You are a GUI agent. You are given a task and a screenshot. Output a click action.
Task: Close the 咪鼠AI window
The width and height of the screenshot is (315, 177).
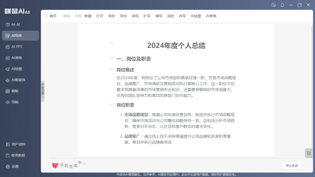308,5
